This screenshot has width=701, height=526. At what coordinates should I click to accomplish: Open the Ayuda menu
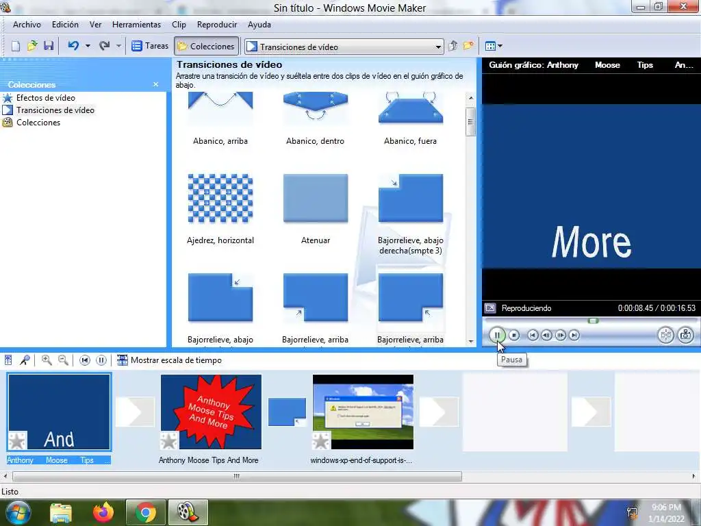click(x=259, y=25)
